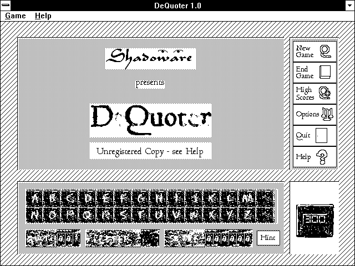Open the Help menu in menu bar
The height and width of the screenshot is (266, 355).
(43, 16)
